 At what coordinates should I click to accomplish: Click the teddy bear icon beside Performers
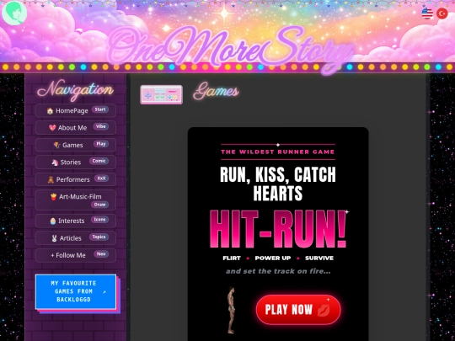(51, 180)
